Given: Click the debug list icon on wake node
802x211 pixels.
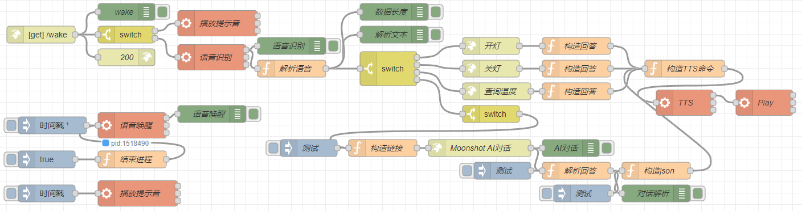Looking at the screenshot, I should point(146,12).
